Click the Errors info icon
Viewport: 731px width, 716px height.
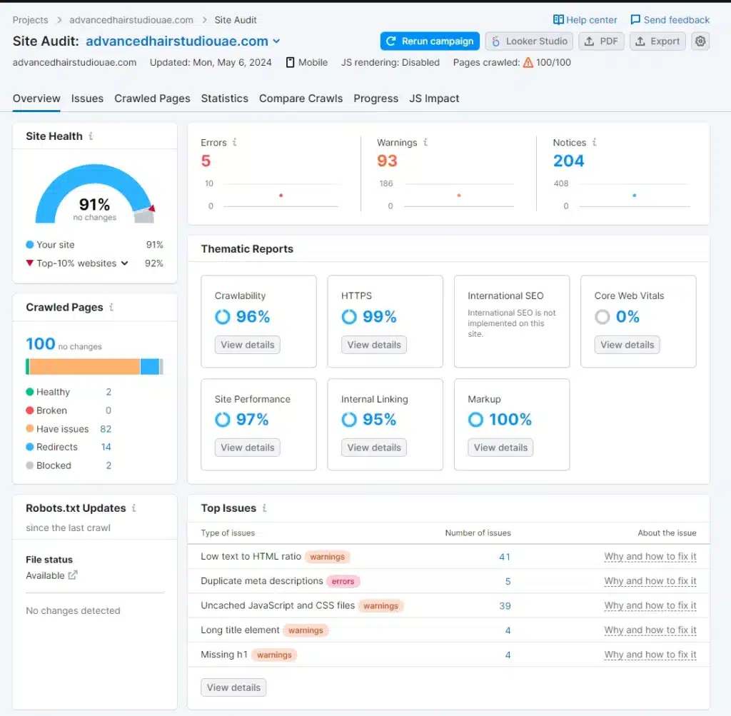click(234, 143)
